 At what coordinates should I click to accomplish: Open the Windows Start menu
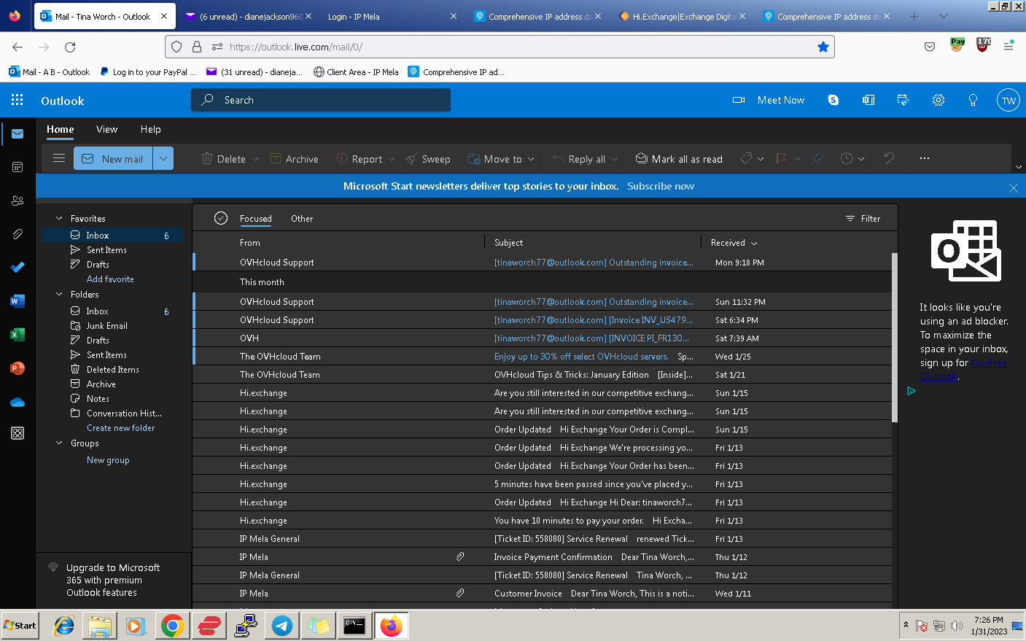coord(20,626)
